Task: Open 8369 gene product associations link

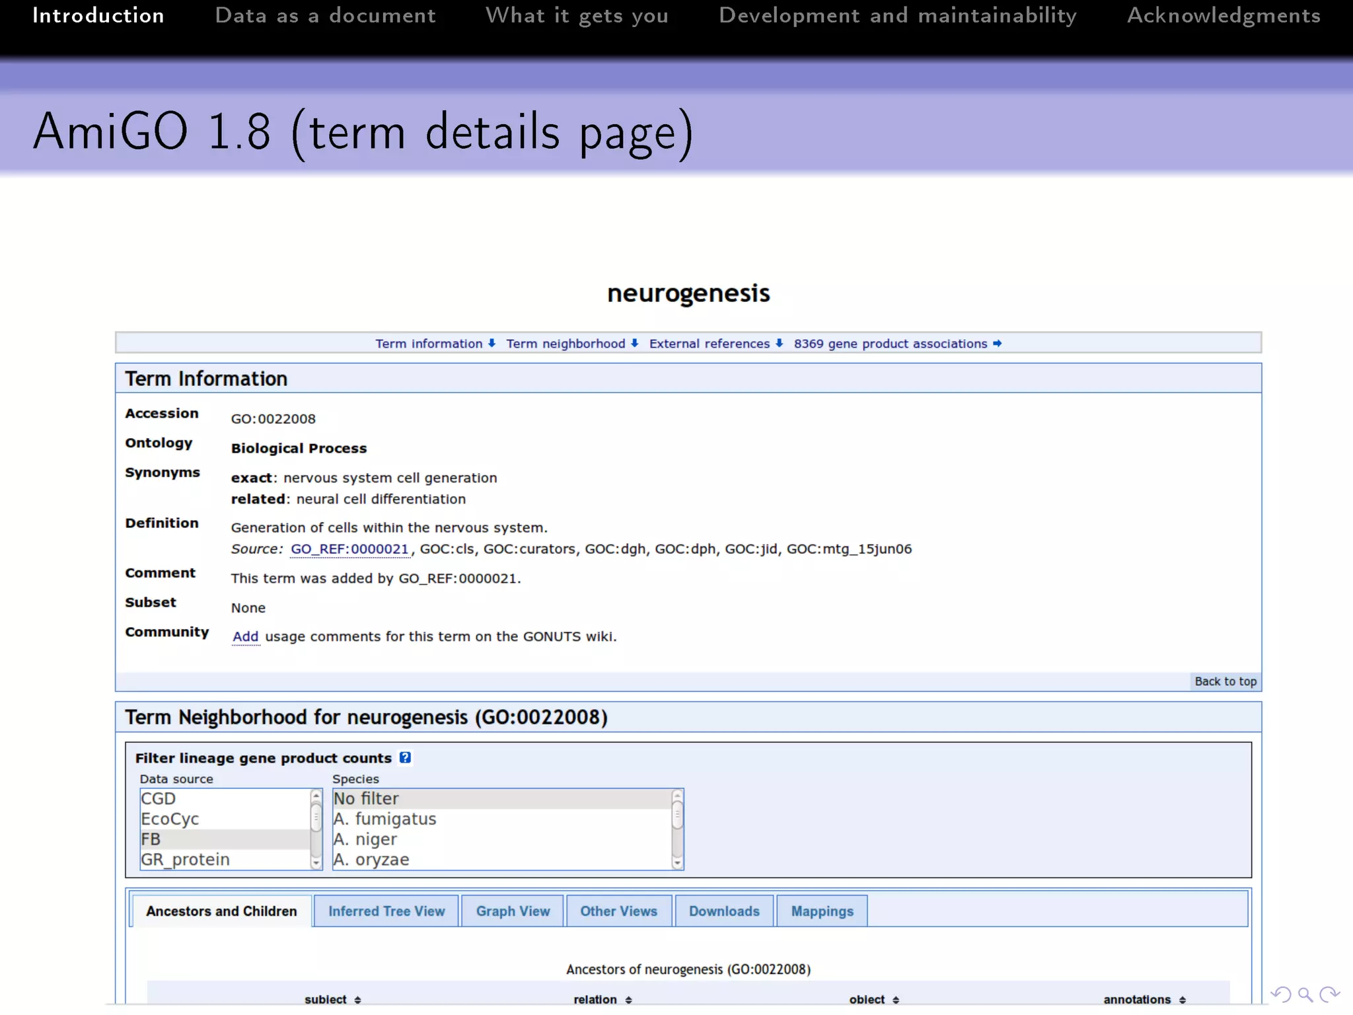Action: [891, 344]
